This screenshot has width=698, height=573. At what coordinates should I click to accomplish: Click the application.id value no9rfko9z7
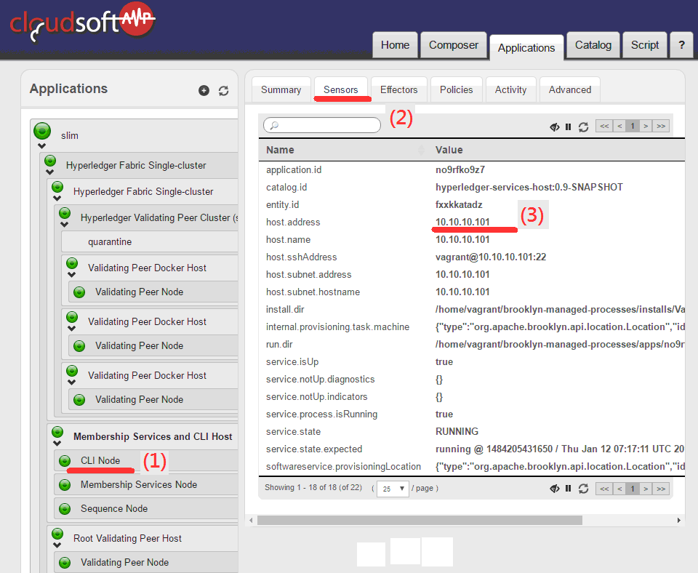(460, 169)
